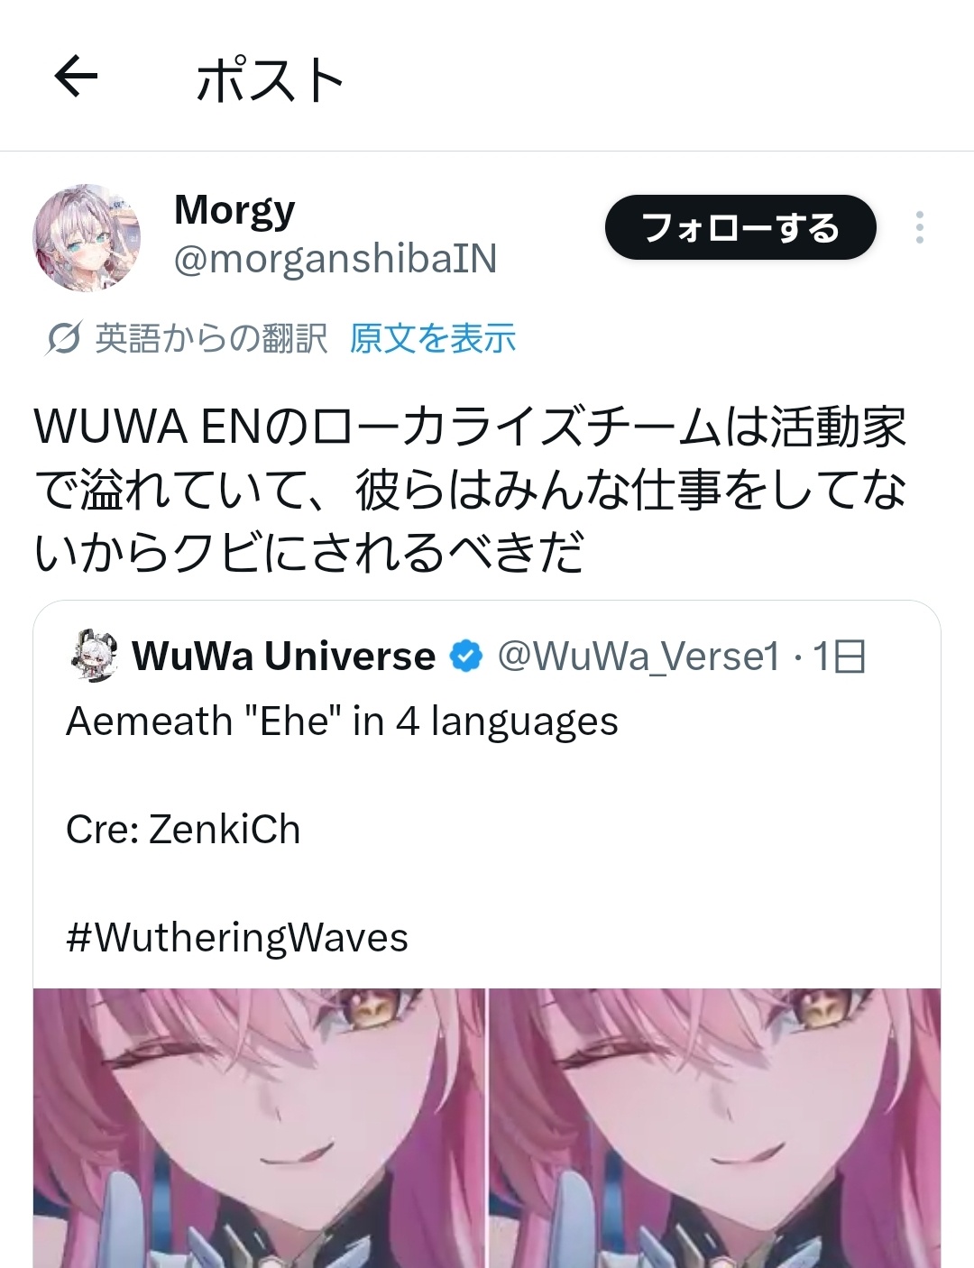Screen dimensions: 974x1268
Task: Open Morgy's profile avatar
Action: click(87, 239)
